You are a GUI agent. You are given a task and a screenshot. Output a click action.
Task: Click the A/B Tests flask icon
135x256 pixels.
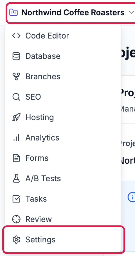point(16,178)
